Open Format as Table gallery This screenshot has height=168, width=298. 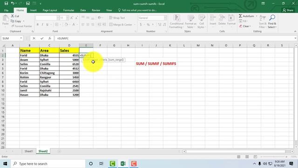(190, 21)
